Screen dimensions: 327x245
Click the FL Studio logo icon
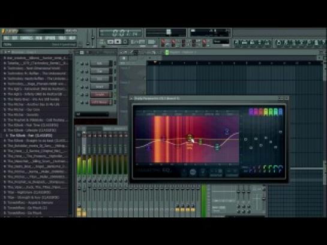tap(4, 31)
